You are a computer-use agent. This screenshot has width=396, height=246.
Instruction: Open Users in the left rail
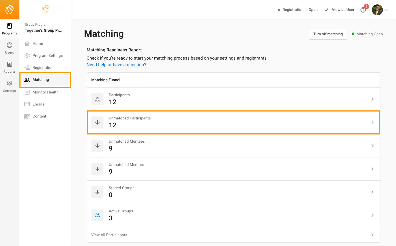tap(10, 48)
